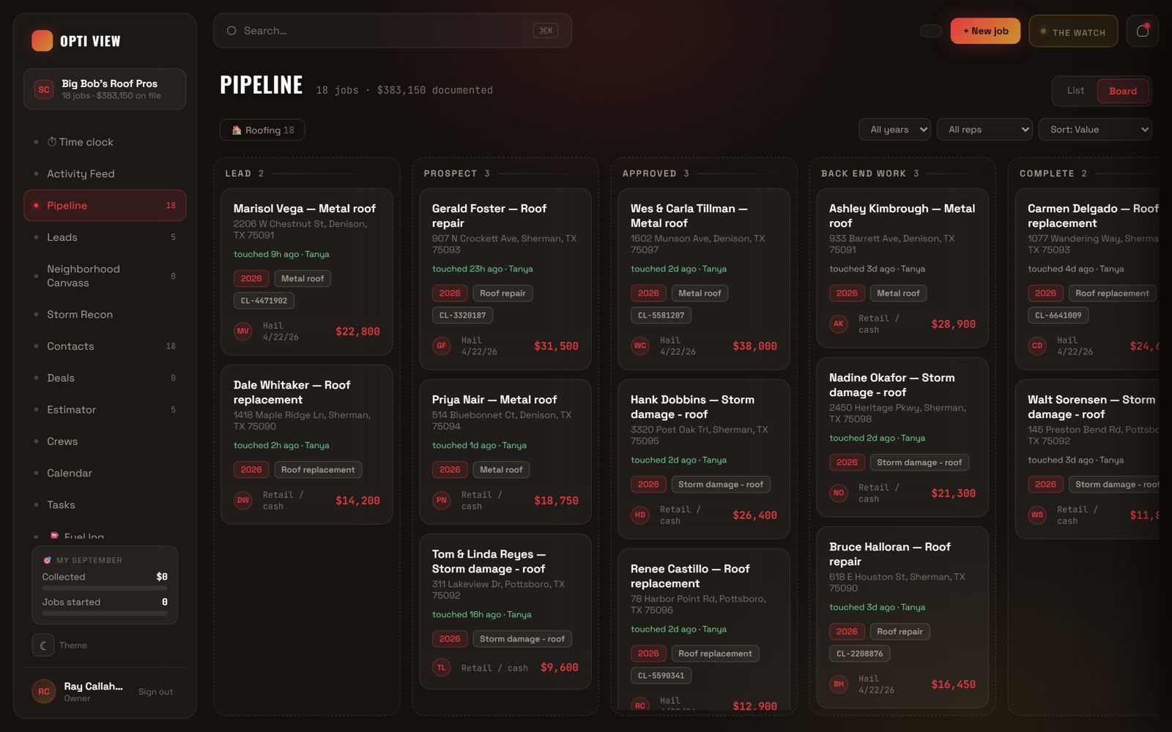Go to Activity Feed in sidebar

[x=105, y=173]
